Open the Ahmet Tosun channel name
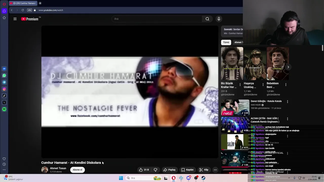324x182 pixels. coord(58,168)
